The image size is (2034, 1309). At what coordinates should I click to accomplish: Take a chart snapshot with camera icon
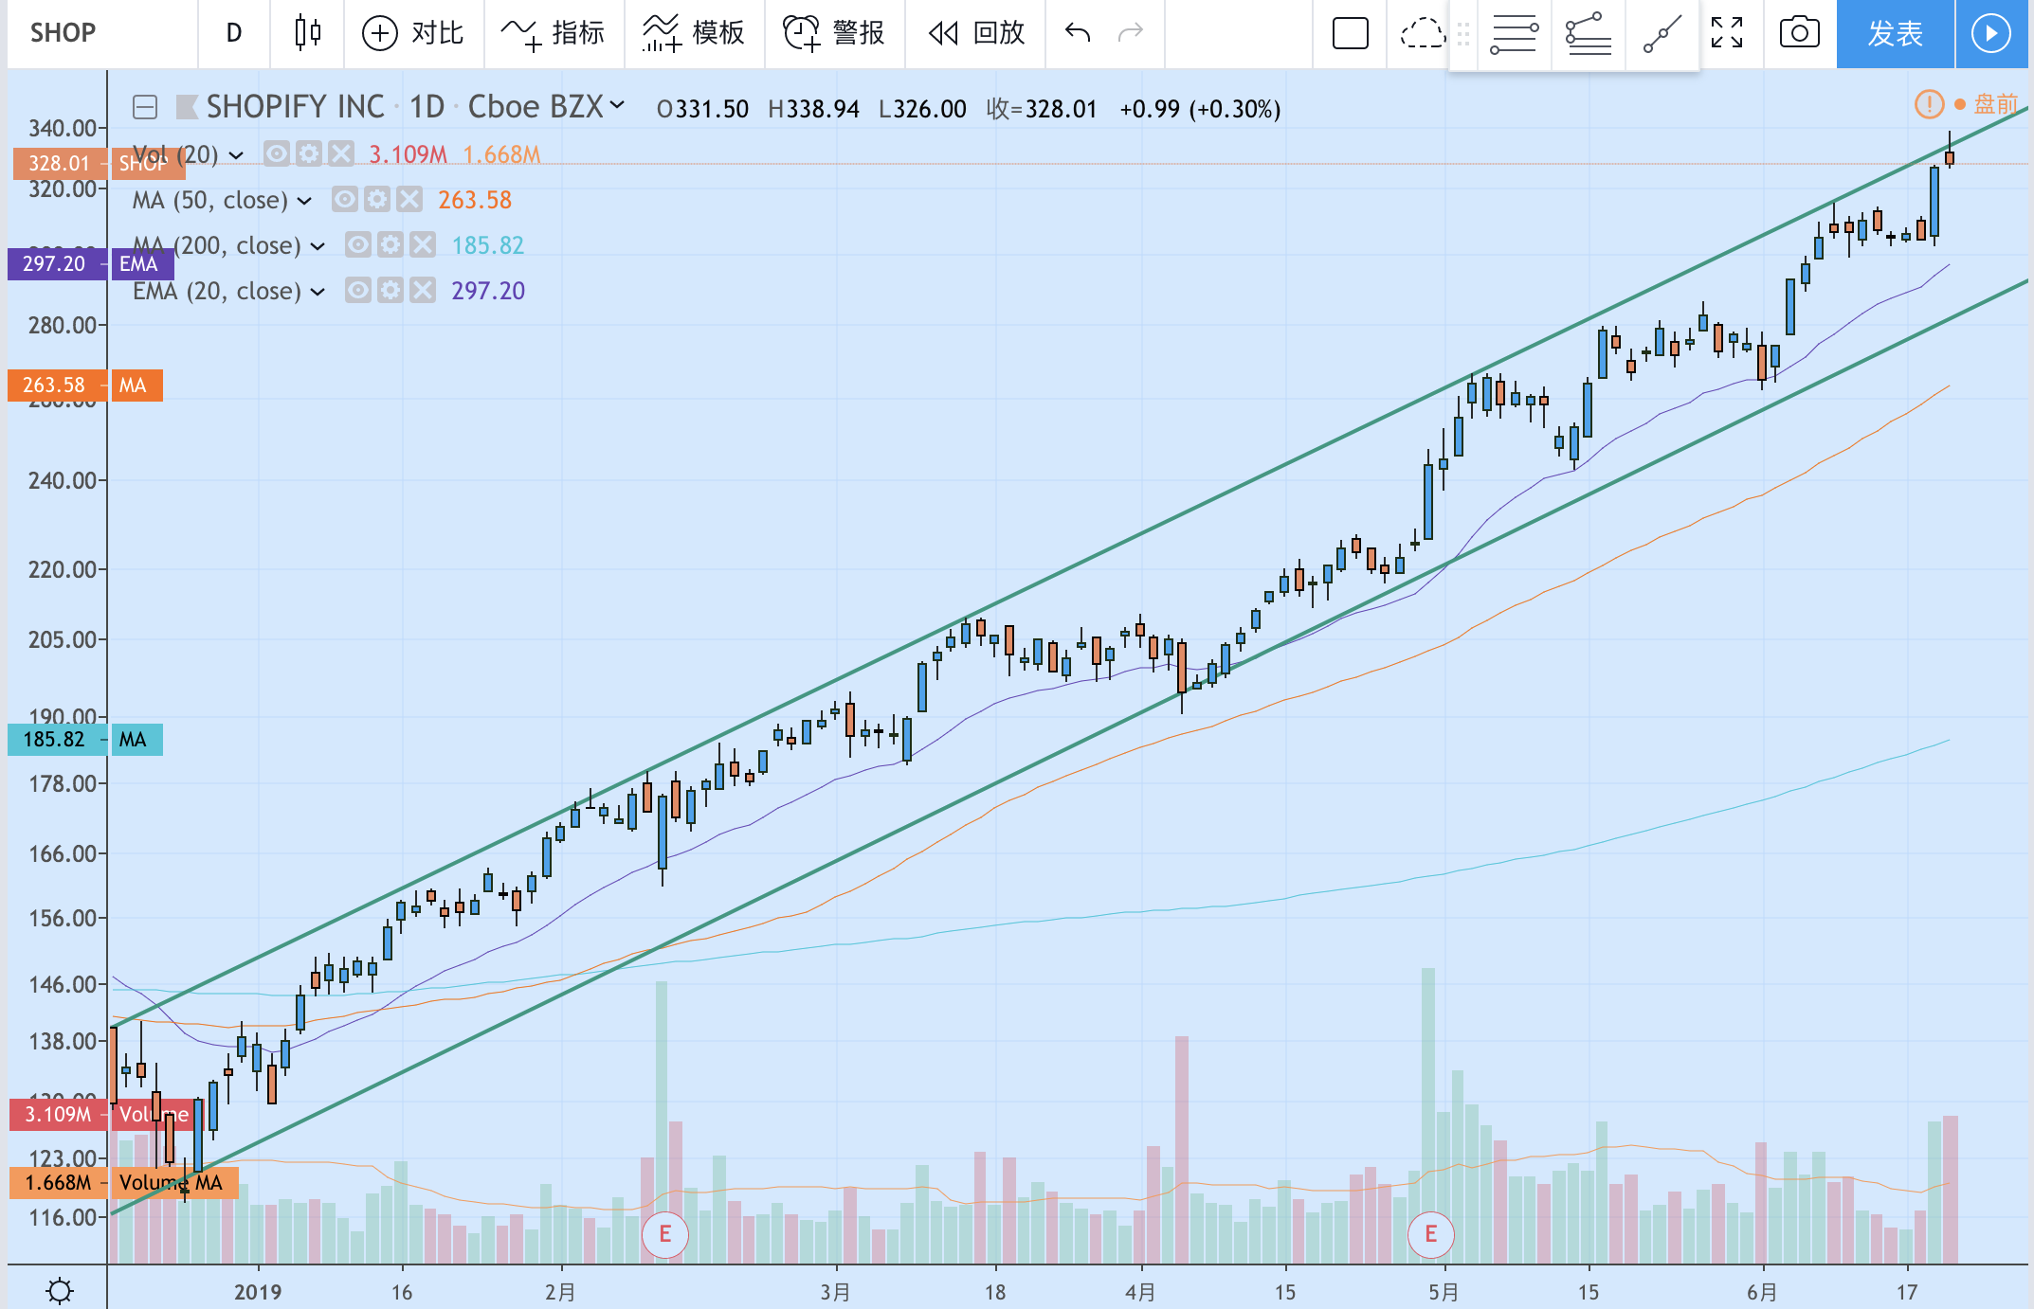(x=1799, y=33)
